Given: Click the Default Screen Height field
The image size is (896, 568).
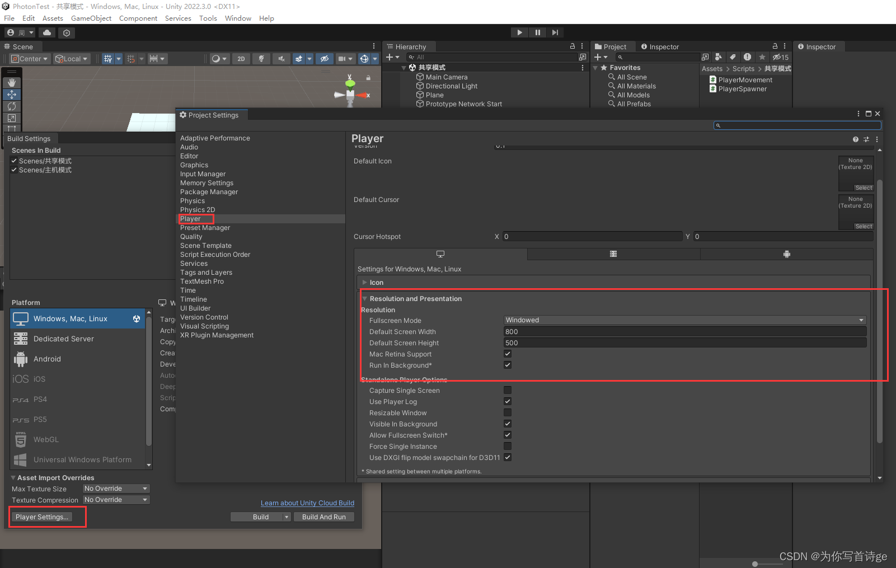Looking at the screenshot, I should click(685, 343).
